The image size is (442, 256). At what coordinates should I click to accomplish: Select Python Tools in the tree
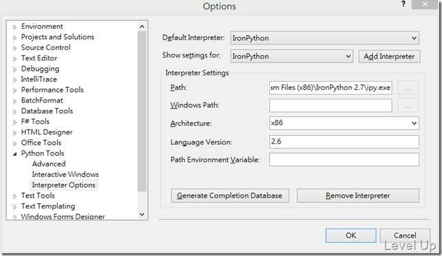pos(43,153)
